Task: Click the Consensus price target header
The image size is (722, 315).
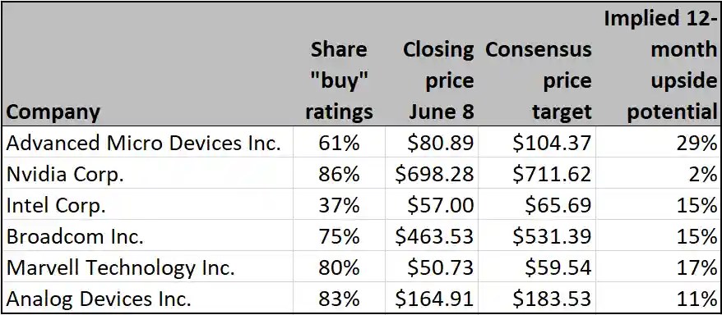Action: pyautogui.click(x=536, y=64)
